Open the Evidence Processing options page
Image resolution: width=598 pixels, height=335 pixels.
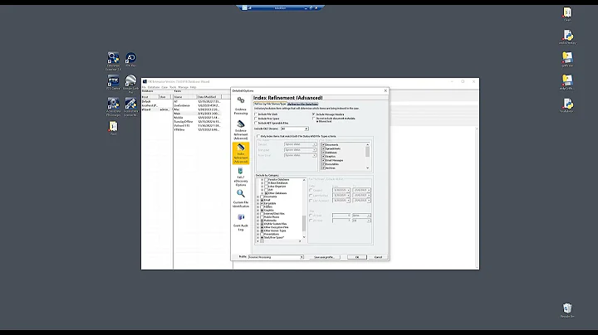click(x=241, y=106)
